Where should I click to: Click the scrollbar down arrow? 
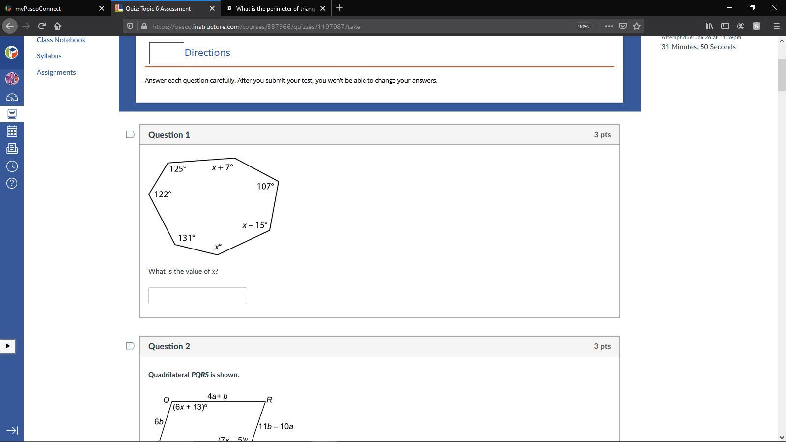click(x=782, y=437)
